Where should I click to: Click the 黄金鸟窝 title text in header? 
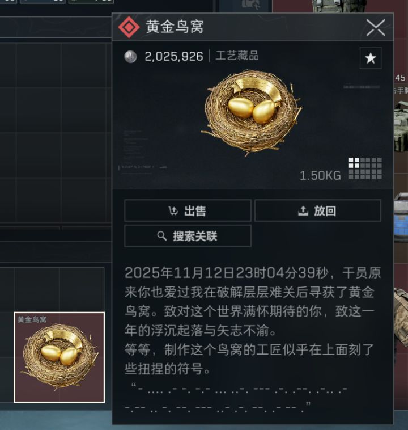point(175,27)
